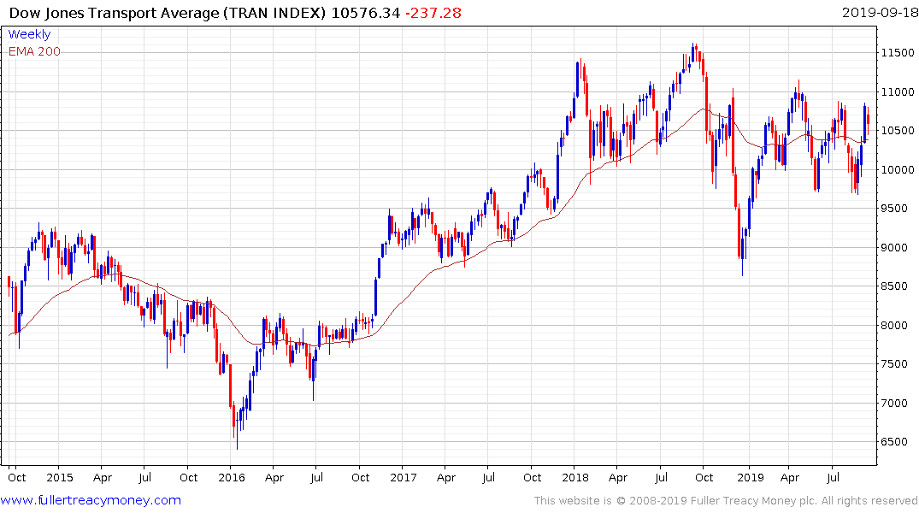Select the 11000 price axis label
The height and width of the screenshot is (513, 919).
(x=898, y=92)
